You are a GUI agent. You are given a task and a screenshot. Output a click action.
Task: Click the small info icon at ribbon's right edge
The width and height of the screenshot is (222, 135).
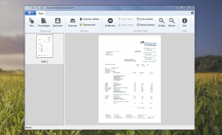click(x=192, y=13)
